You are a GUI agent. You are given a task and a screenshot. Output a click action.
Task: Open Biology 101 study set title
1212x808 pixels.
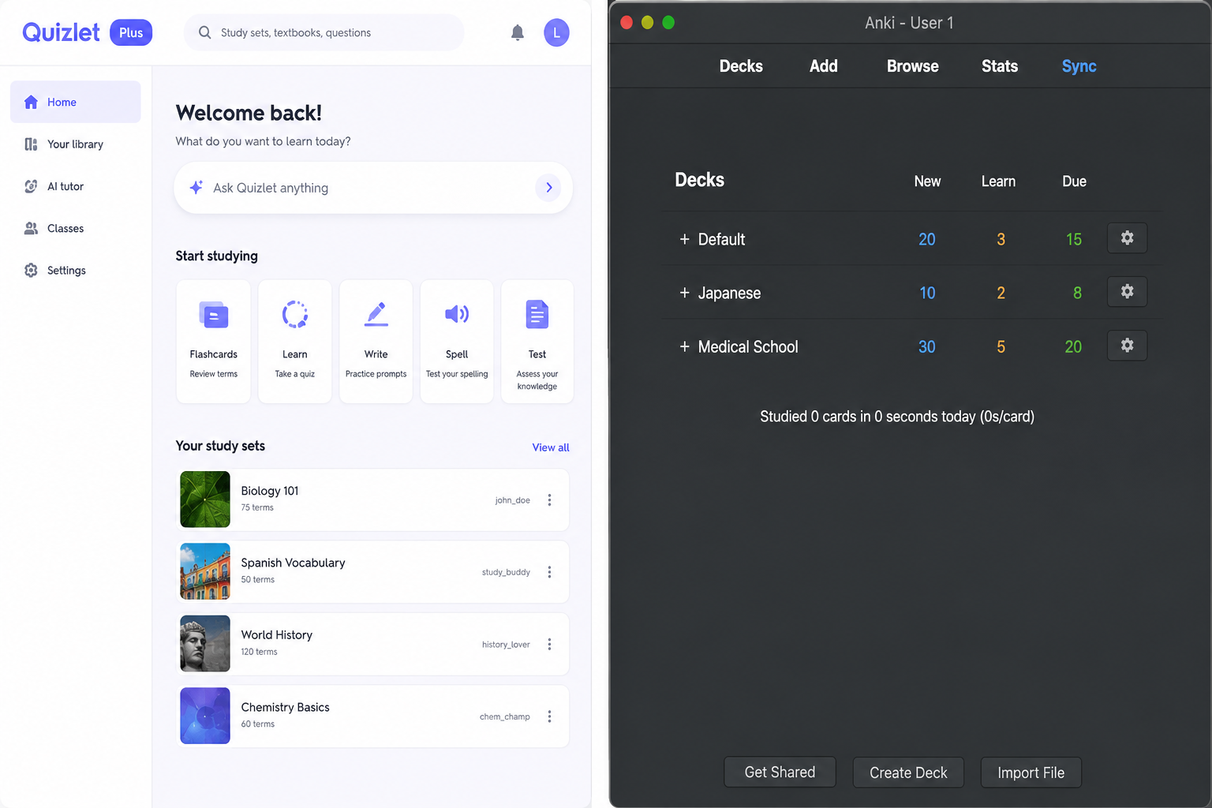point(270,491)
